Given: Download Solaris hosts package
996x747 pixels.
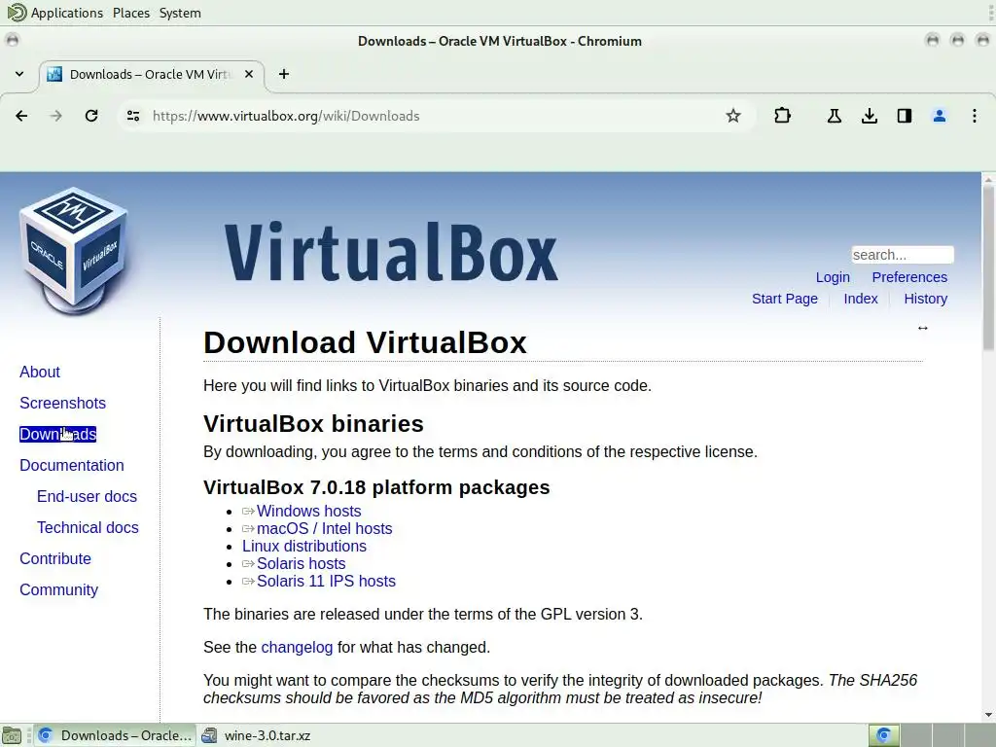Looking at the screenshot, I should [x=302, y=563].
